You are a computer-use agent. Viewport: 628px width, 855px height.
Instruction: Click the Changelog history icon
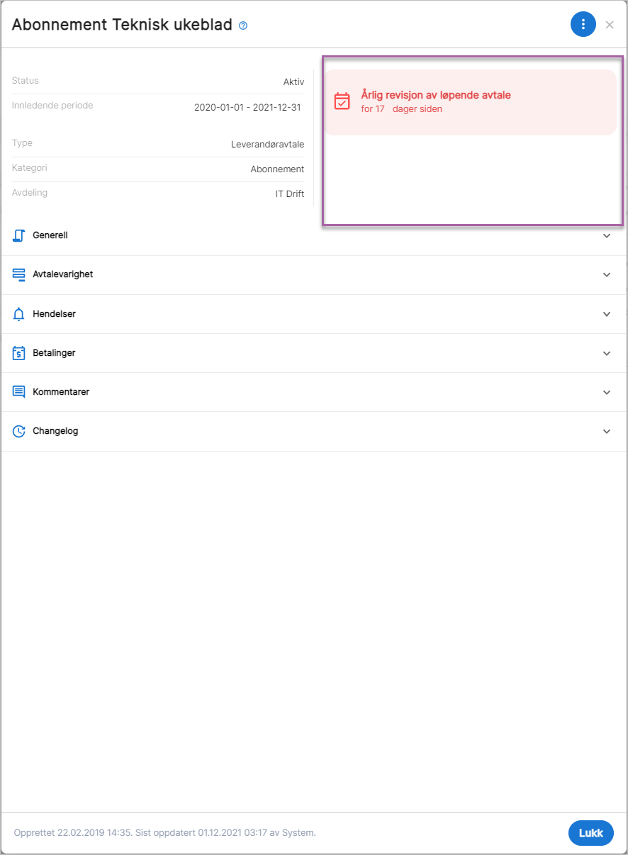tap(19, 431)
